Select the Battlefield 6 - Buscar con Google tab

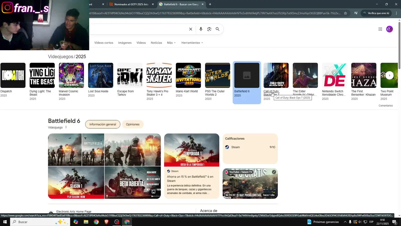pos(181,4)
